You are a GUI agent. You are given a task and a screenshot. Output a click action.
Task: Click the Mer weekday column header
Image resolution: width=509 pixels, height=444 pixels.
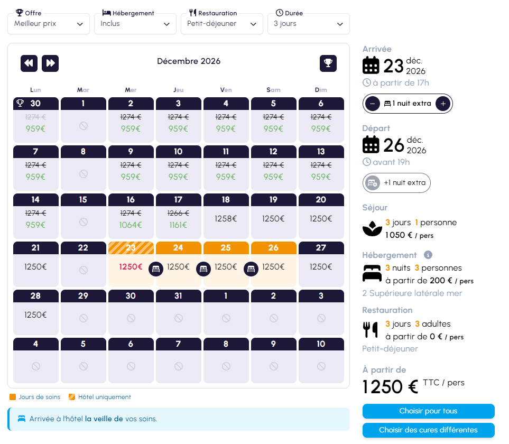click(x=131, y=90)
